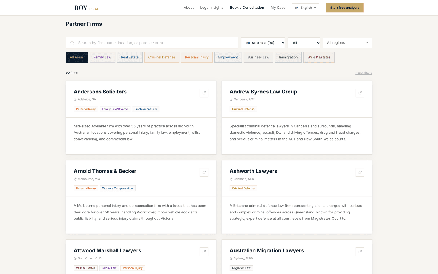The image size is (438, 274).
Task: Click Family Law/Divorce tag on Andersons
Action: click(x=115, y=109)
